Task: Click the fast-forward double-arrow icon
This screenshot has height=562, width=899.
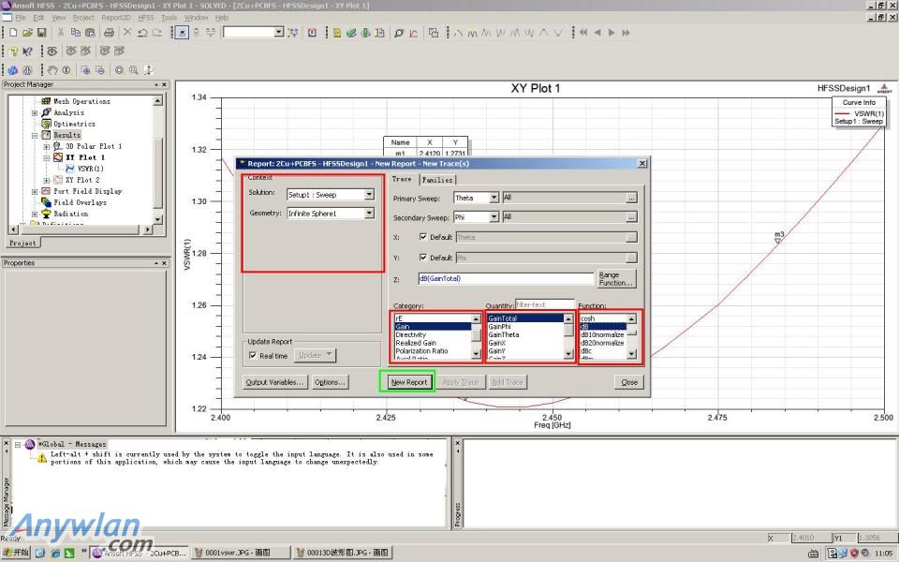Action: tap(626, 33)
